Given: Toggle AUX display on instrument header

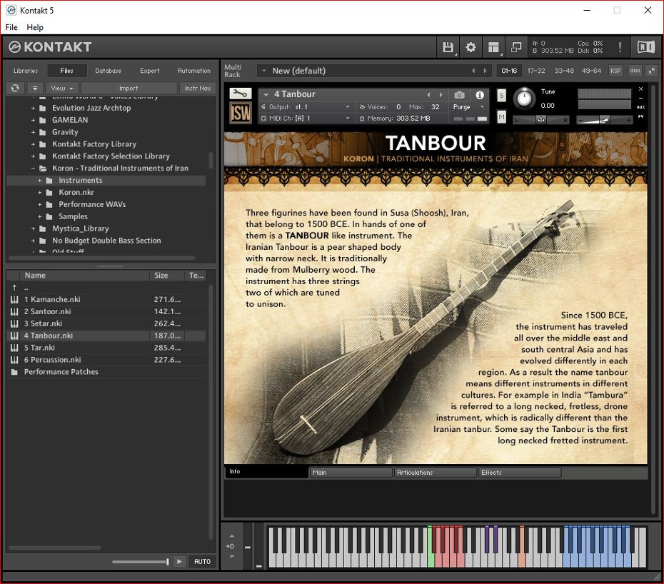Looking at the screenshot, I should [640, 107].
